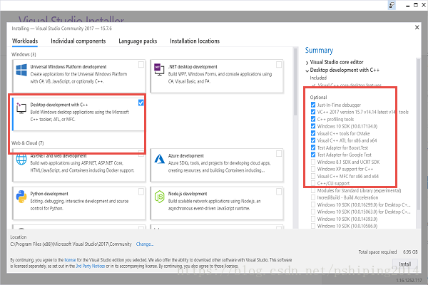Click the Universal Windows Platform Windows logo icon

(x=21, y=70)
